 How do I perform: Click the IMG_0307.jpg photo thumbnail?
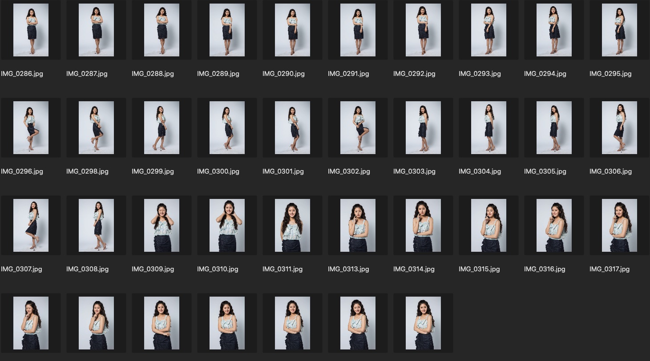click(x=31, y=226)
